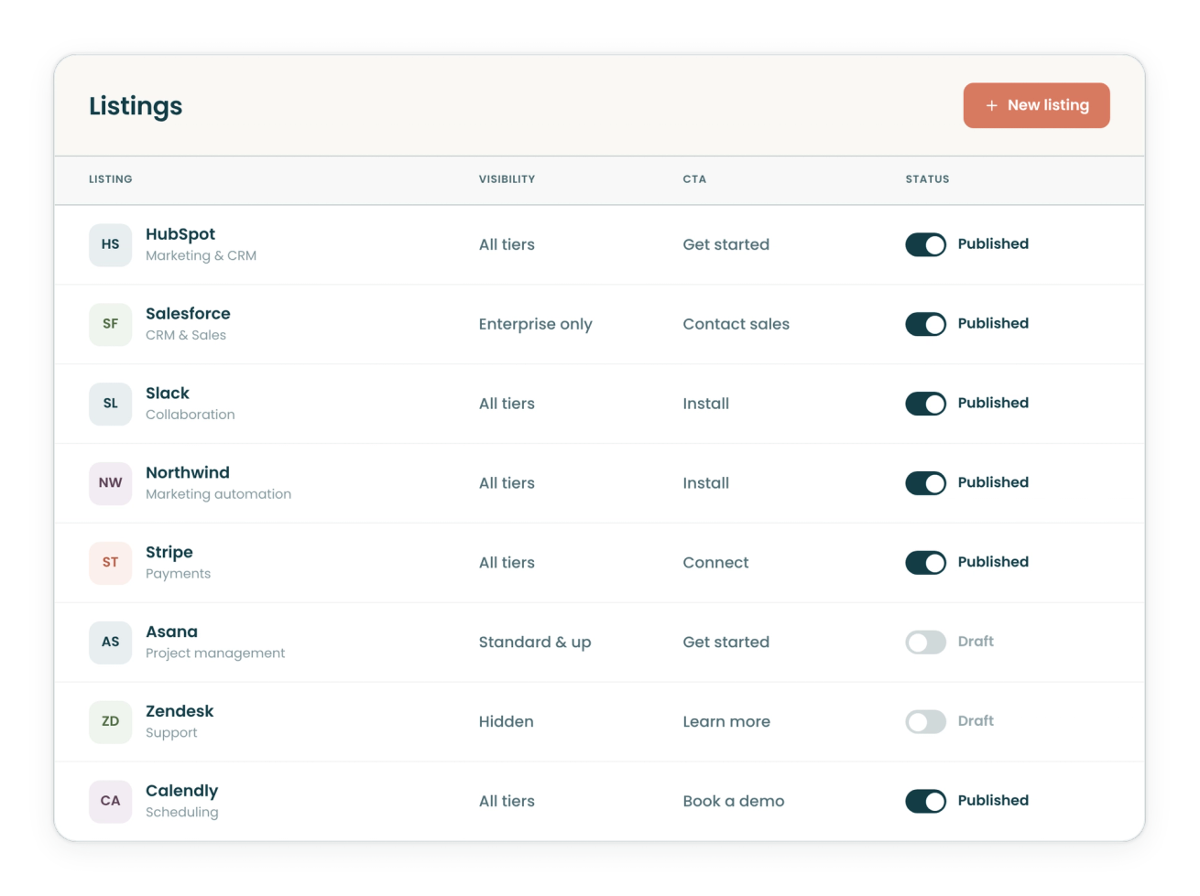Viewport: 1200px width, 896px height.
Task: Click the Slack SL avatar icon
Action: (x=110, y=404)
